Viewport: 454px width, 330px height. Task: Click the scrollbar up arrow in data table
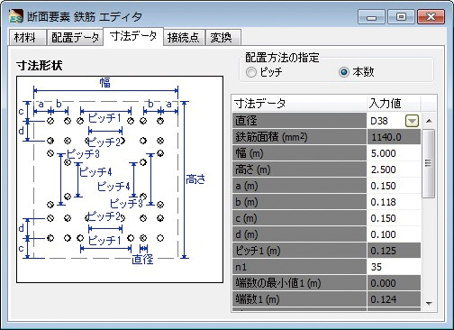(x=429, y=121)
